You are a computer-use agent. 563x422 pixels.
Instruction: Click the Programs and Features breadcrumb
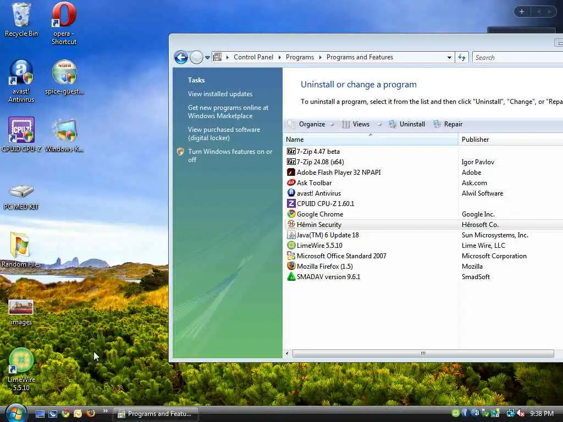(x=360, y=57)
